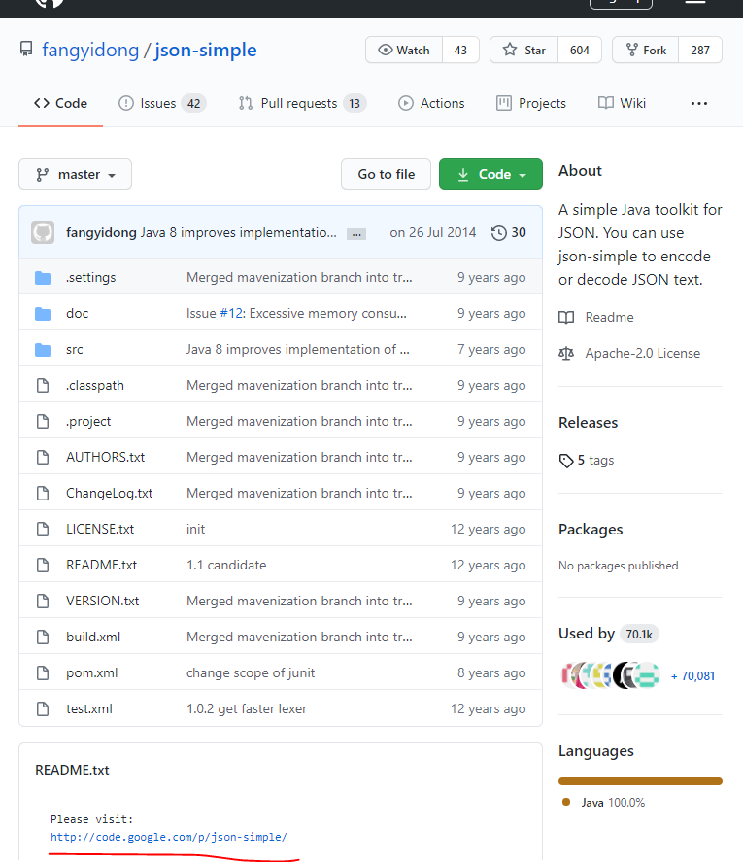Open the 30 commits history link
The image size is (743, 862).
tap(509, 232)
